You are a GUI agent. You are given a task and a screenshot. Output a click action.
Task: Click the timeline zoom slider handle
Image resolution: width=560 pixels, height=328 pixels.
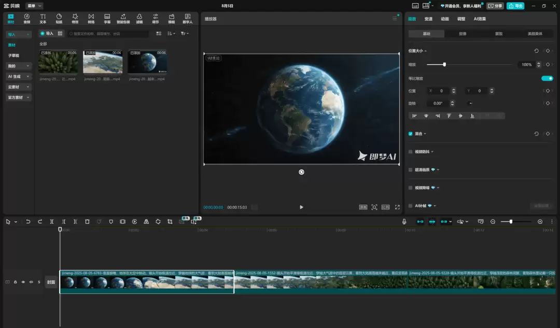tap(511, 222)
